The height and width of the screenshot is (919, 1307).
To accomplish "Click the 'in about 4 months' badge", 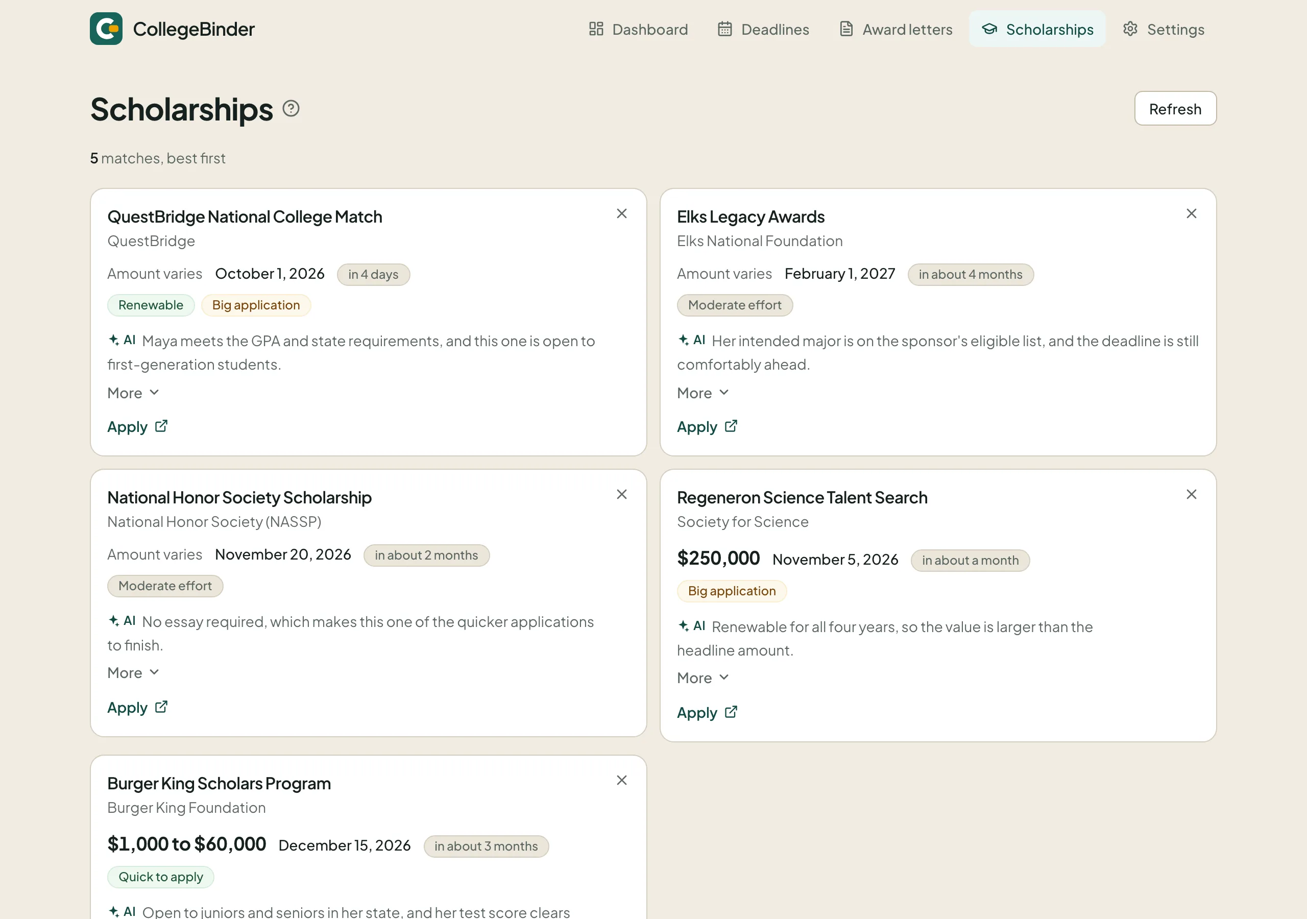I will pos(971,275).
